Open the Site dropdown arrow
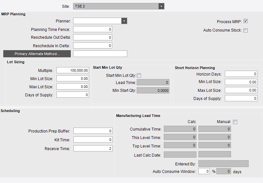263x183 pixels. click(x=161, y=6)
